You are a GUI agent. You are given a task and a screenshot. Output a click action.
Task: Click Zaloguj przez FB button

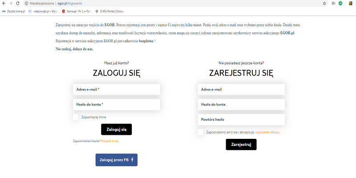pyautogui.click(x=117, y=160)
